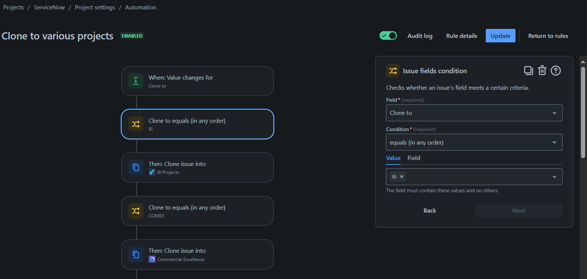The height and width of the screenshot is (279, 587).
Task: Select the Value tab
Action: coord(393,158)
